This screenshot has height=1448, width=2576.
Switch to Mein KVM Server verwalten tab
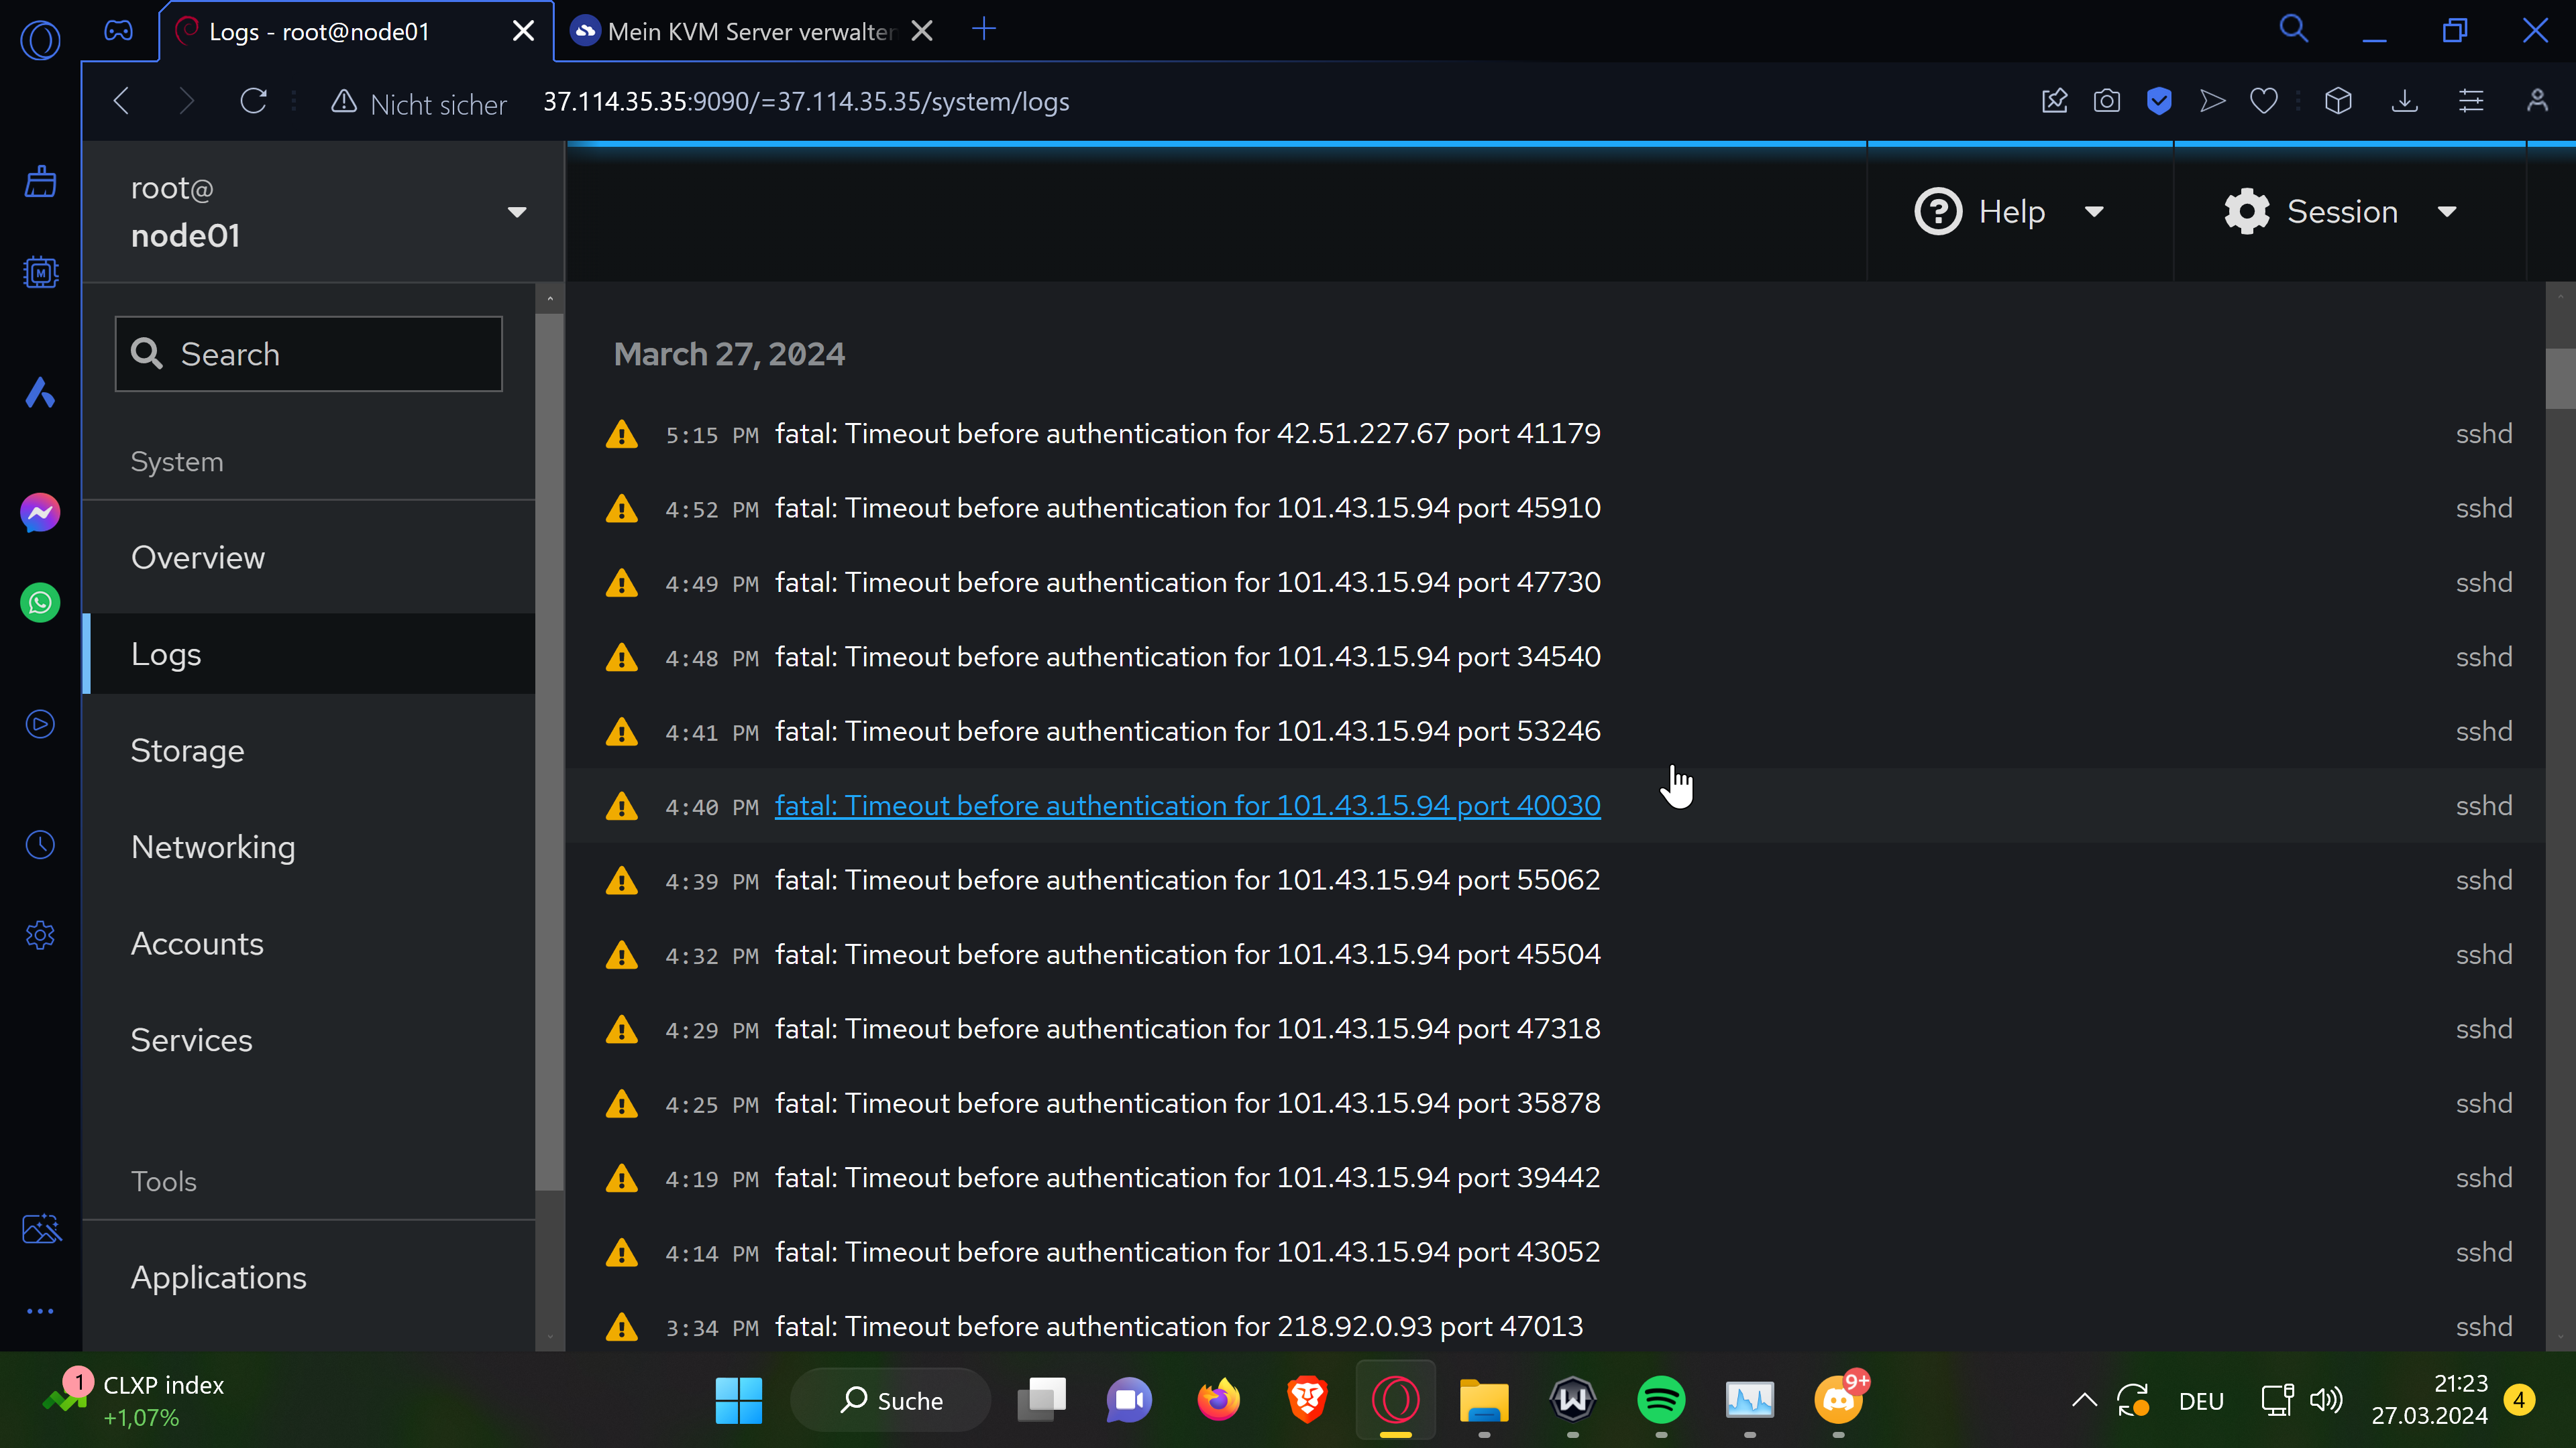[750, 32]
